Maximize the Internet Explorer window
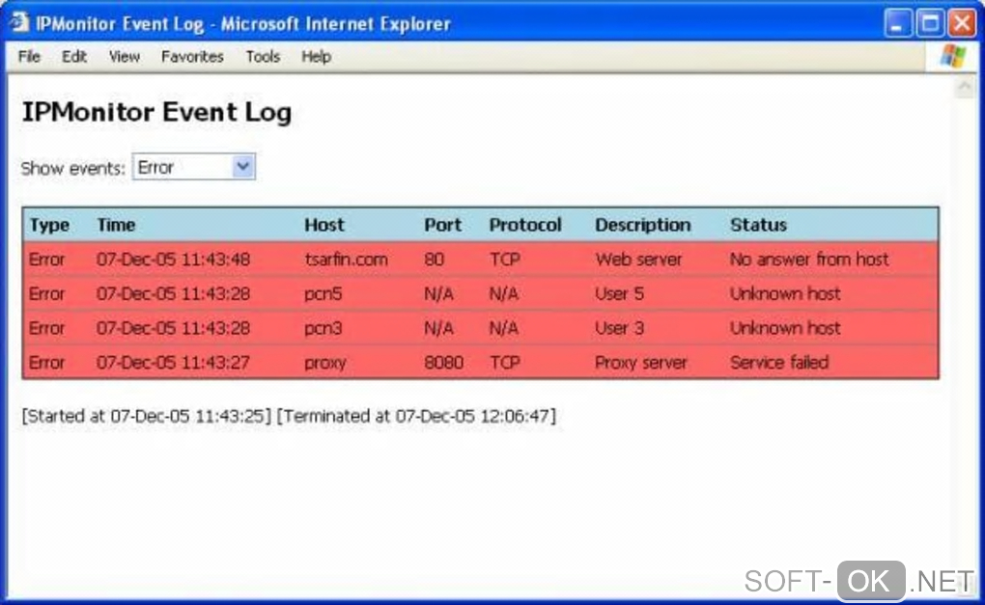This screenshot has height=605, width=985. click(x=930, y=24)
